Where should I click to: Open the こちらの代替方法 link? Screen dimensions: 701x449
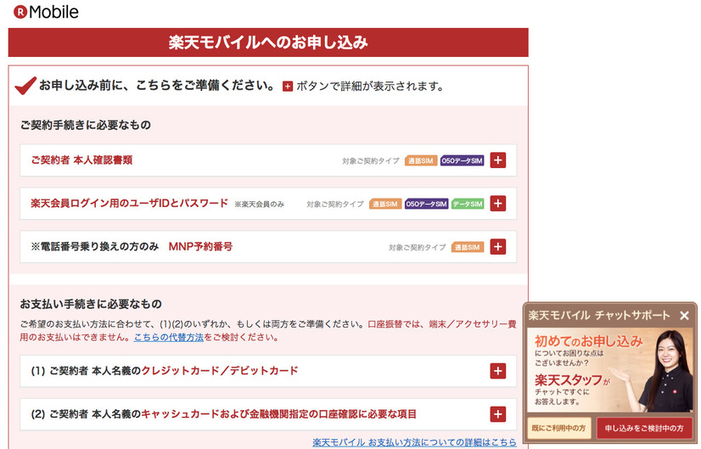pyautogui.click(x=169, y=337)
